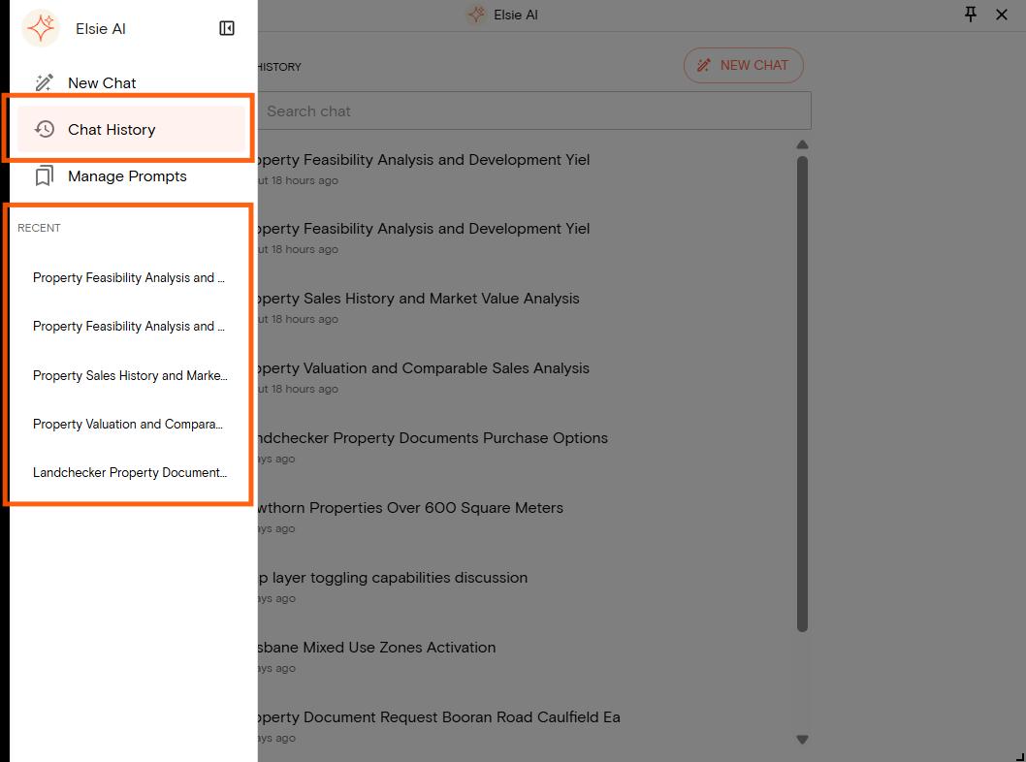Click the Search chat input field

[534, 111]
